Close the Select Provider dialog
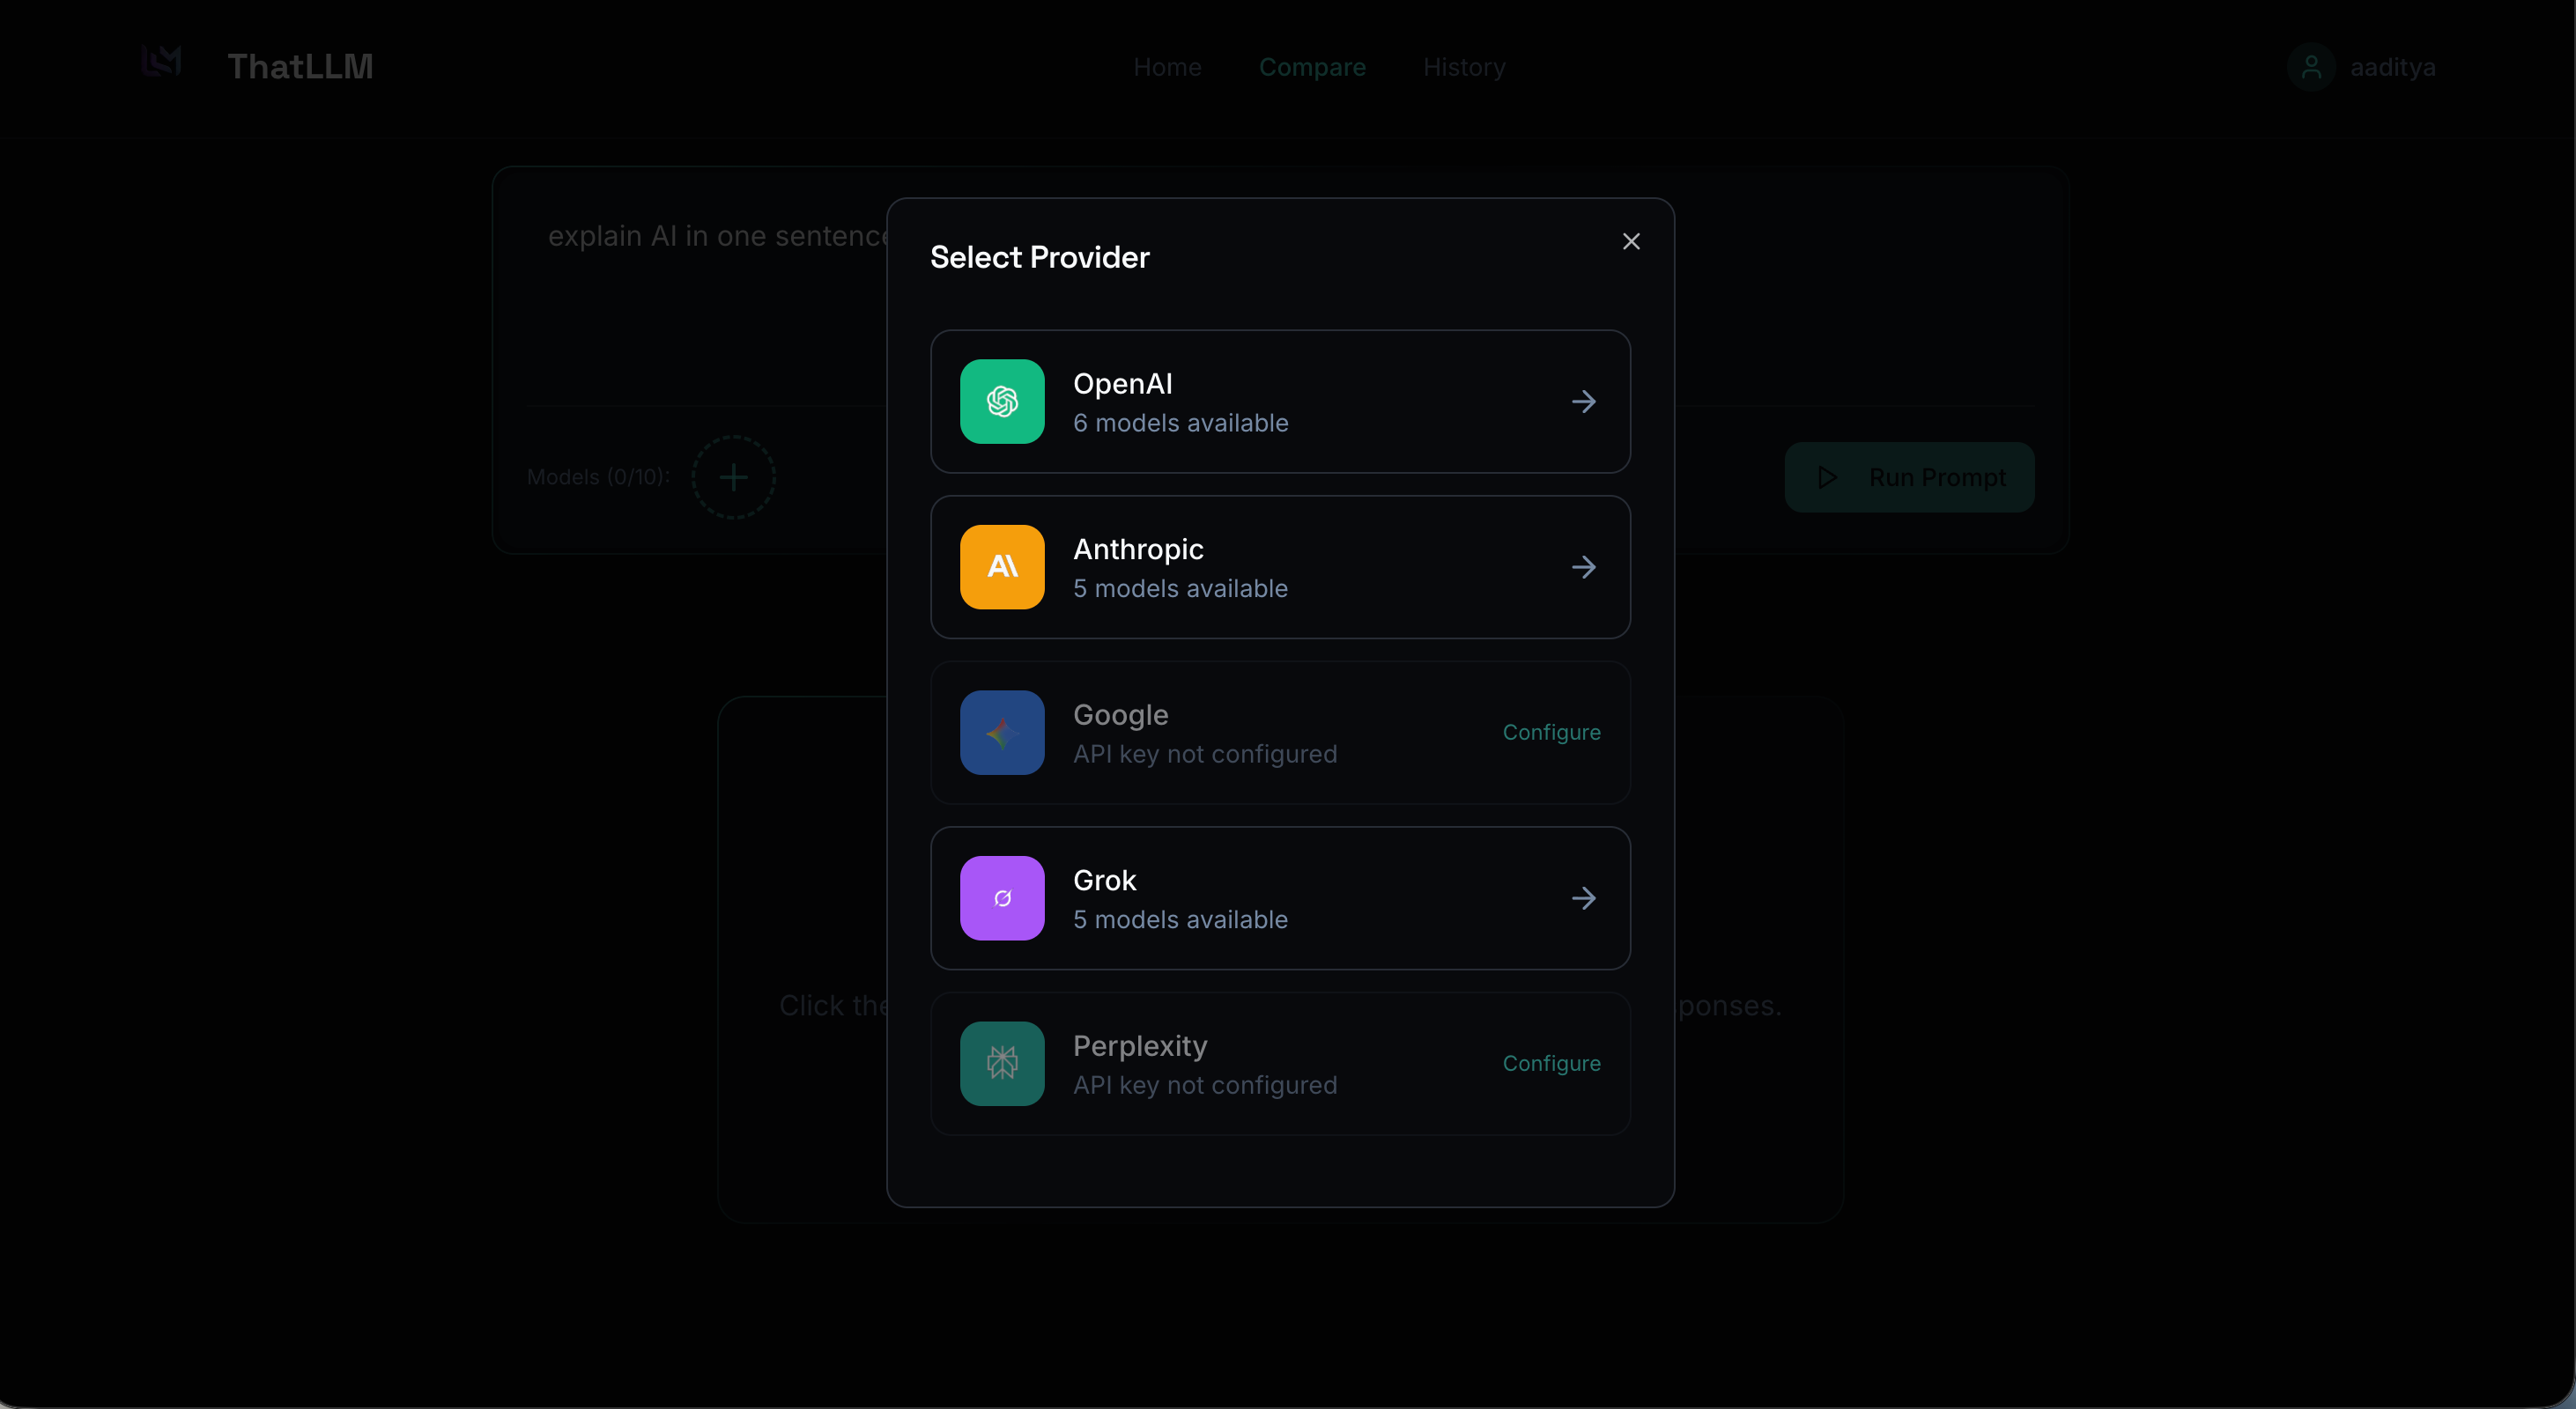The image size is (2576, 1409). point(1631,242)
